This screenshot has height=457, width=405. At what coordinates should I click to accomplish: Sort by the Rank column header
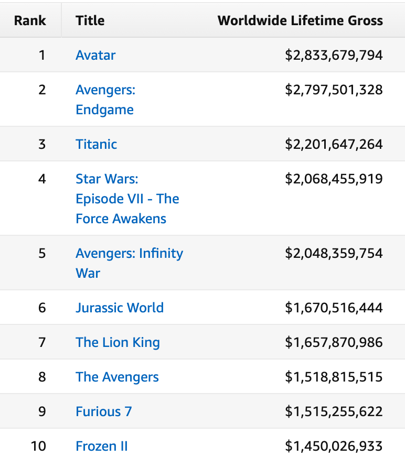30,20
